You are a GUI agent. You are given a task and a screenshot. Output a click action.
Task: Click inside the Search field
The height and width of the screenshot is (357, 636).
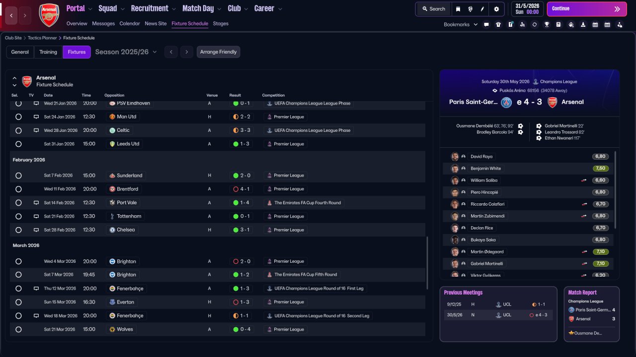click(x=434, y=9)
